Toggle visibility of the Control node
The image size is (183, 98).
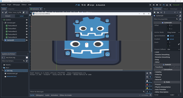27,20
